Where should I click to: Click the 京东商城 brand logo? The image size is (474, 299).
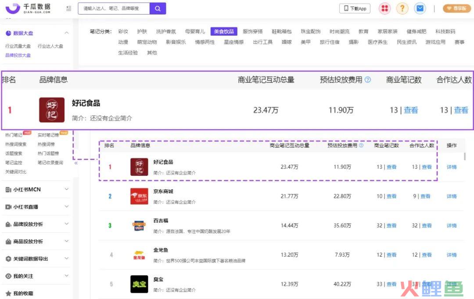[139, 196]
